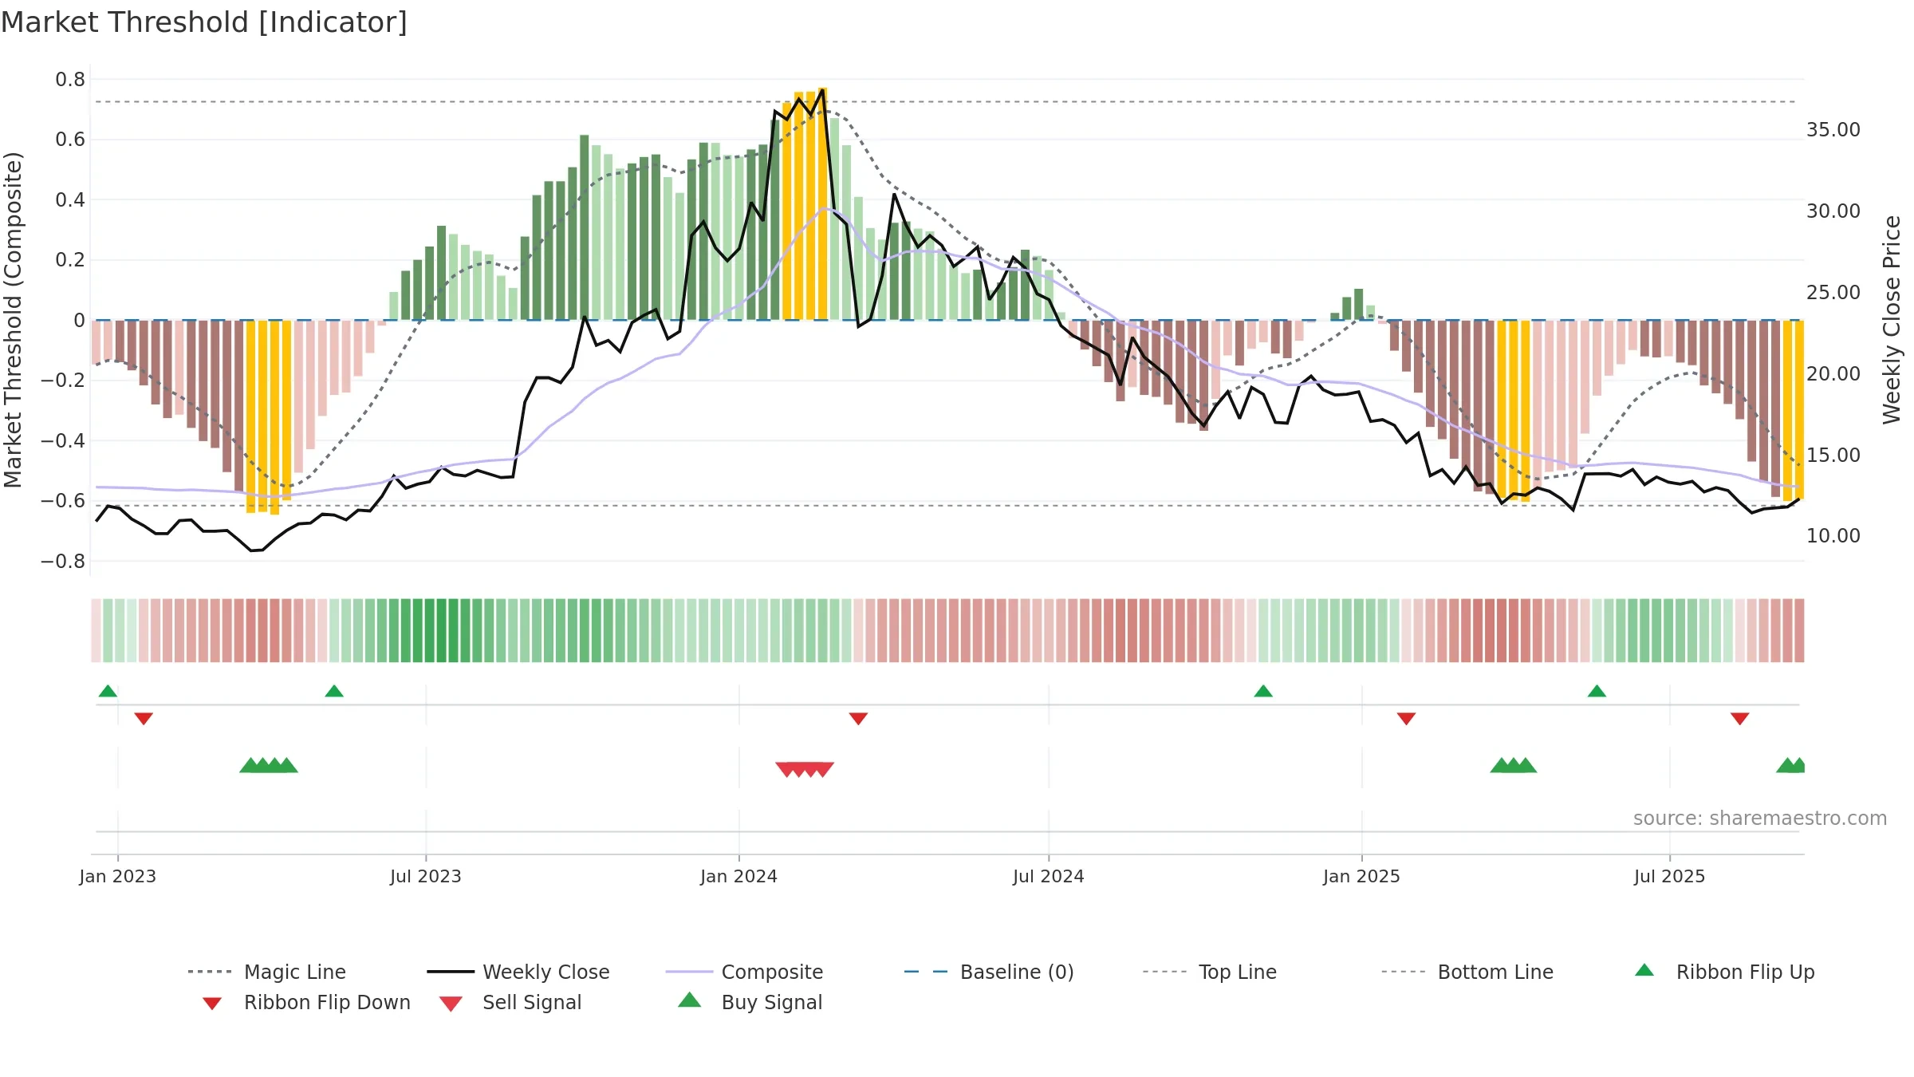Click the green triangle icon in Ribbon Flip Up legend
1914x1077 pixels.
(x=1644, y=970)
